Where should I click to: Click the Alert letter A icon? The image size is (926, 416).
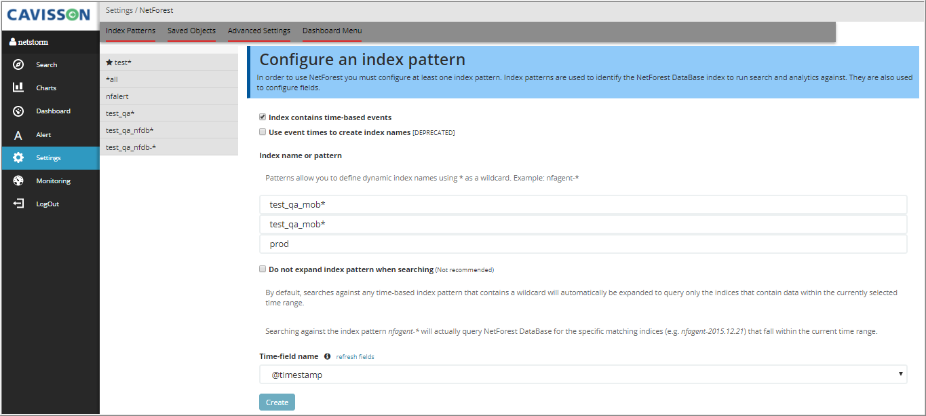pyautogui.click(x=18, y=135)
